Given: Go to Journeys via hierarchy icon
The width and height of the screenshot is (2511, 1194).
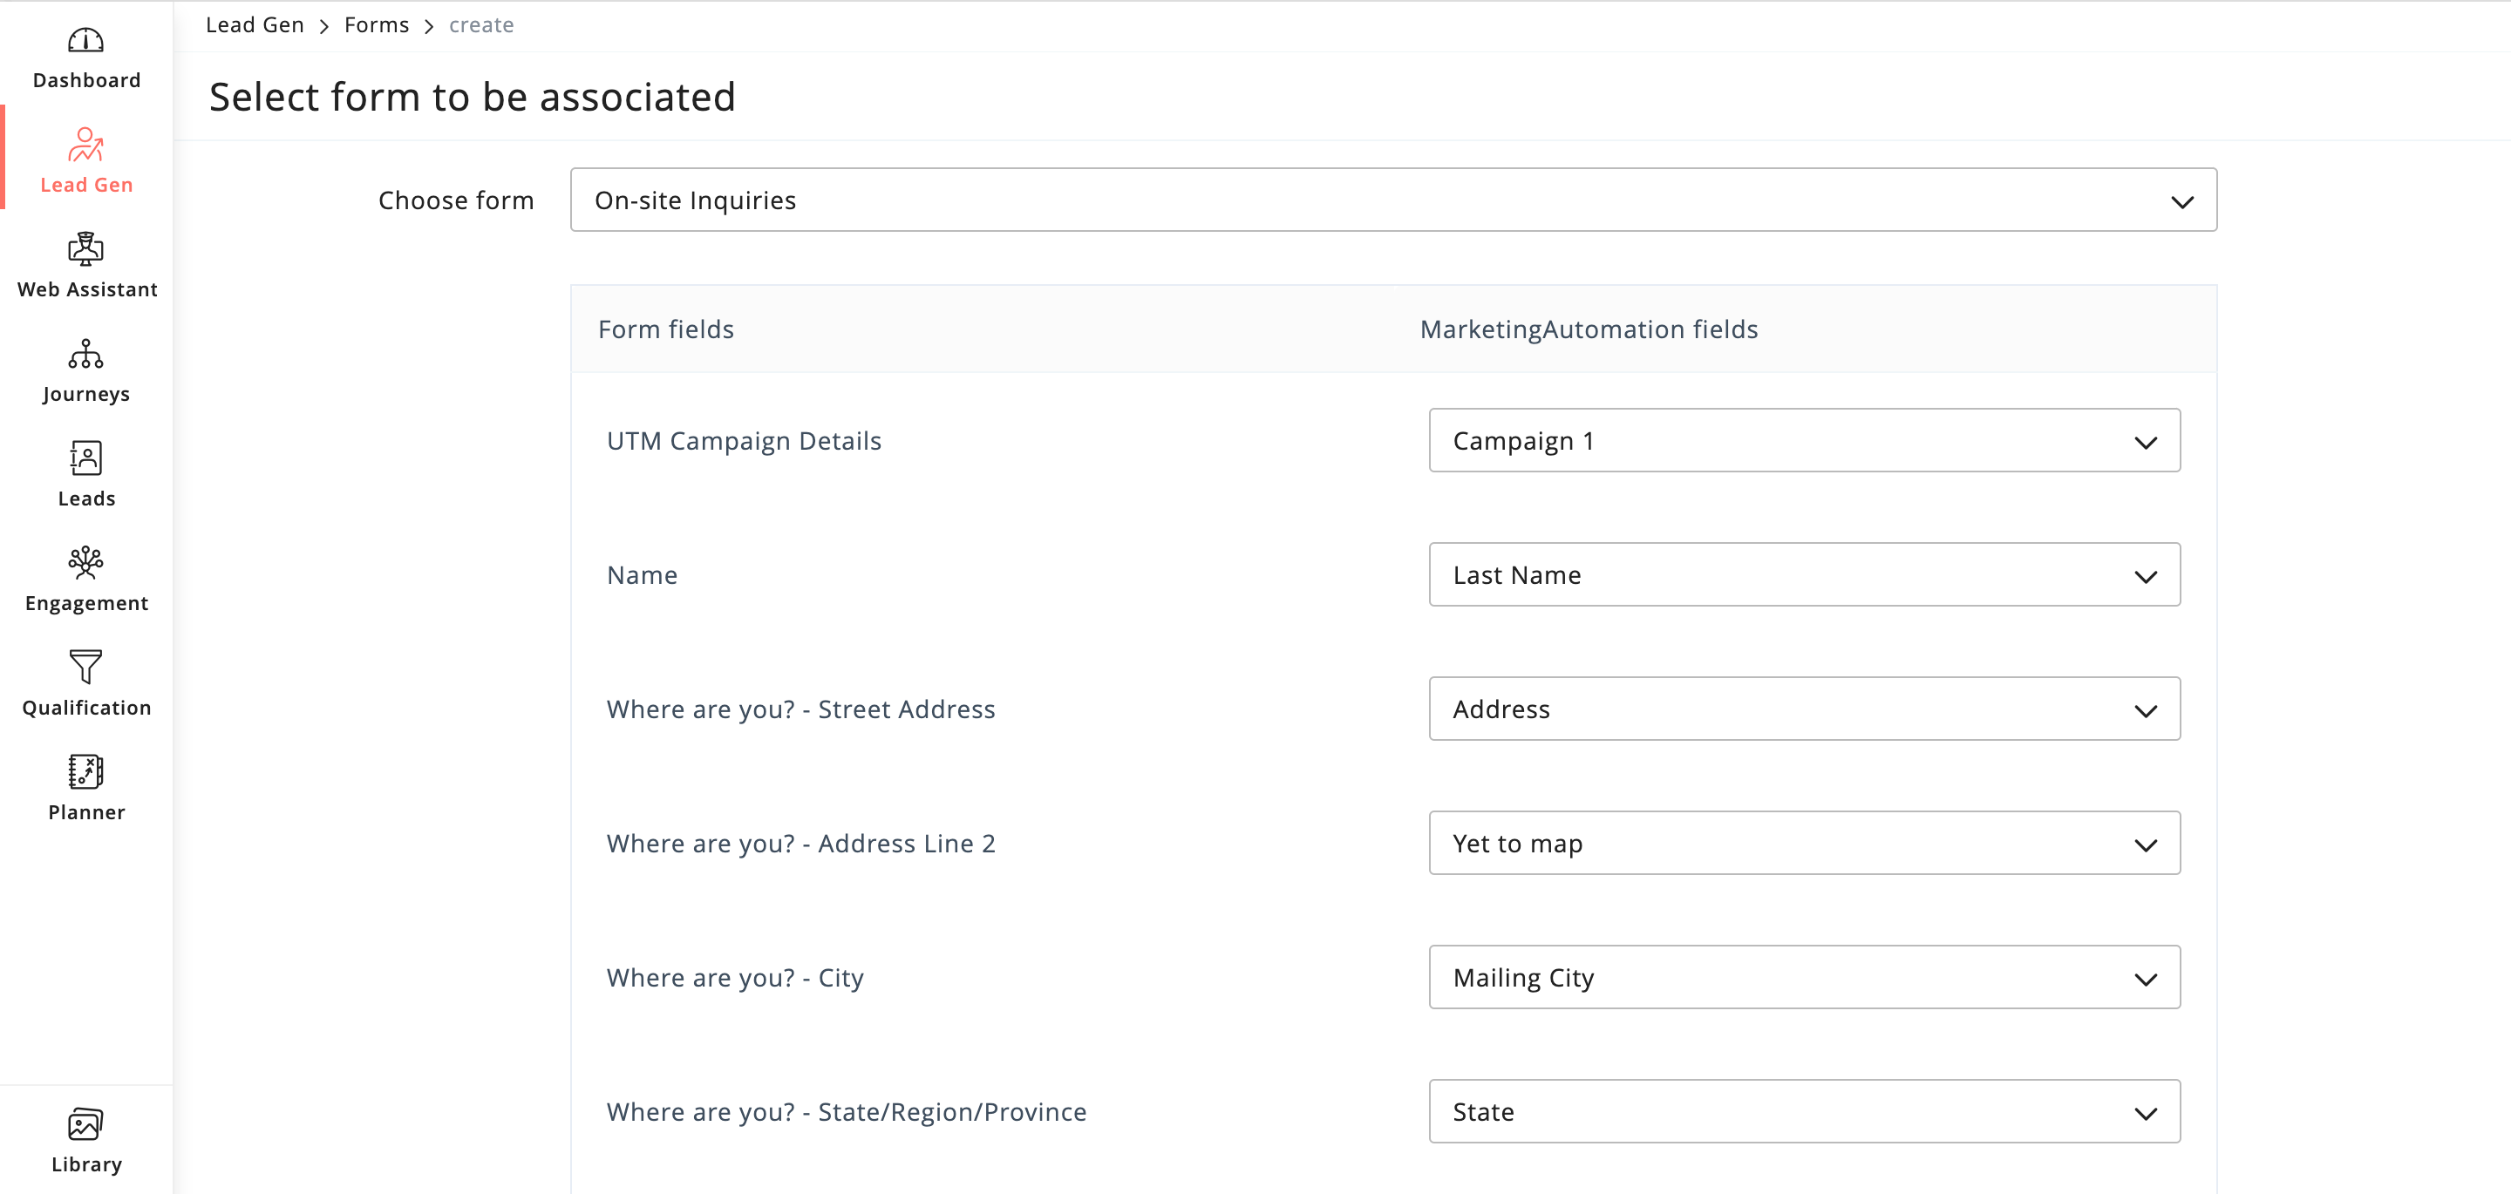Looking at the screenshot, I should click(x=85, y=354).
